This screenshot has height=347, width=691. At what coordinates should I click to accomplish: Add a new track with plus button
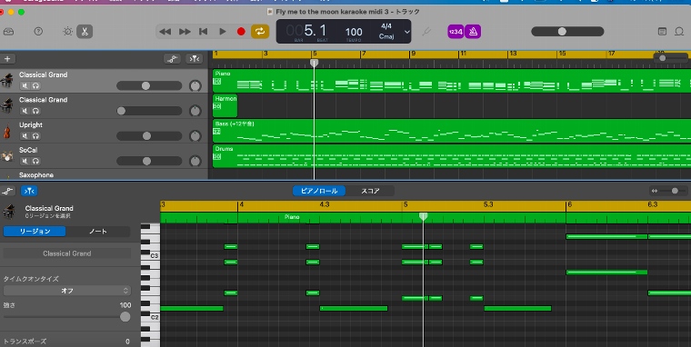coord(7,58)
